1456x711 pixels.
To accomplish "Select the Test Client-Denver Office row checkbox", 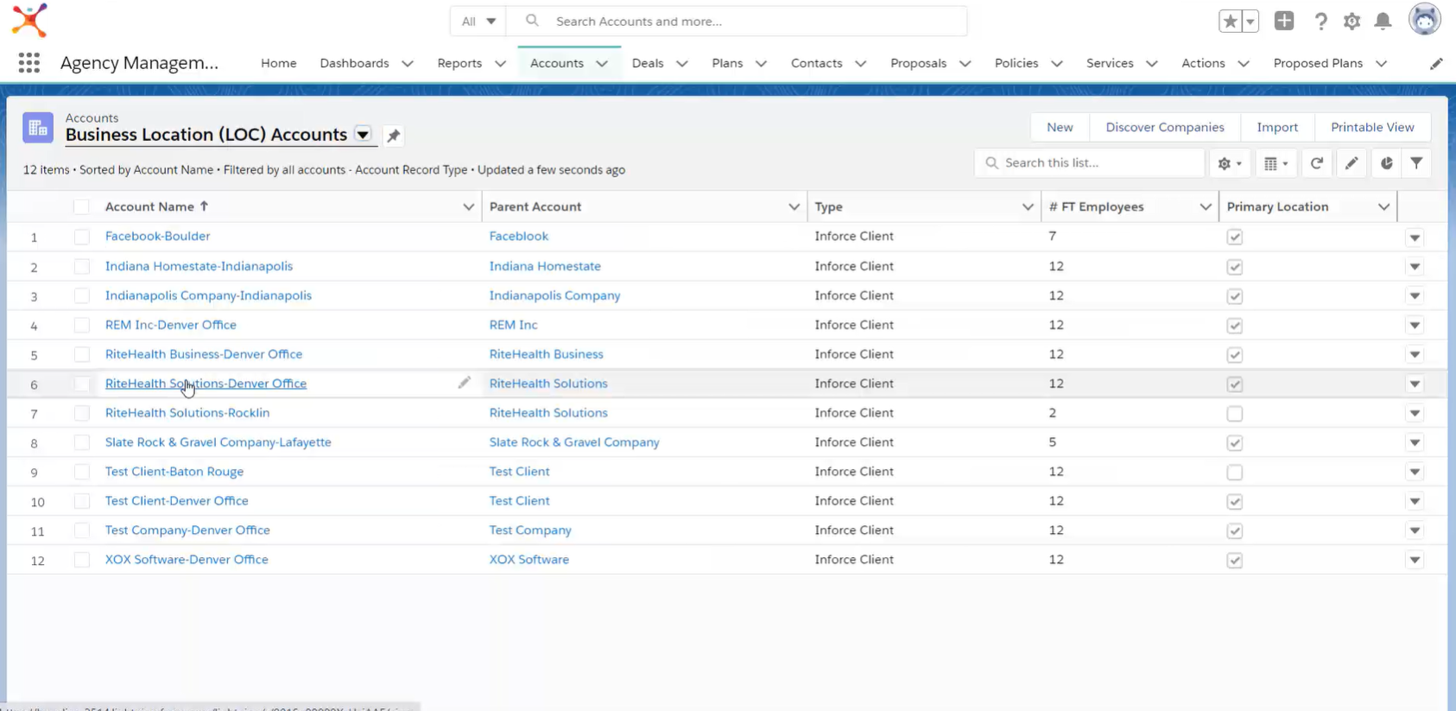I will (81, 501).
